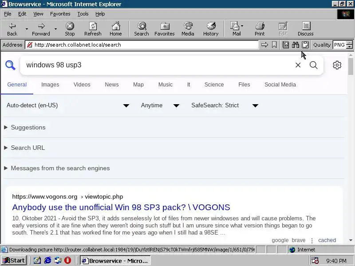Switch to the Map tab
Viewport: 355px width, 266px height.
(x=138, y=85)
